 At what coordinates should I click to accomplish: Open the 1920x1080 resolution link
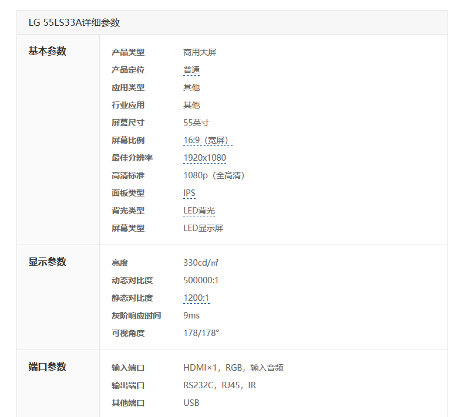204,158
